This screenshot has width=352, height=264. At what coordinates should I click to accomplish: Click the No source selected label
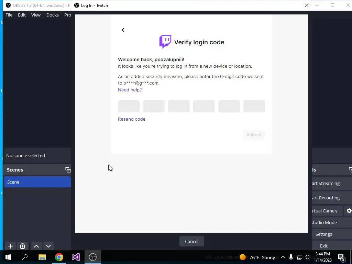[x=25, y=155]
